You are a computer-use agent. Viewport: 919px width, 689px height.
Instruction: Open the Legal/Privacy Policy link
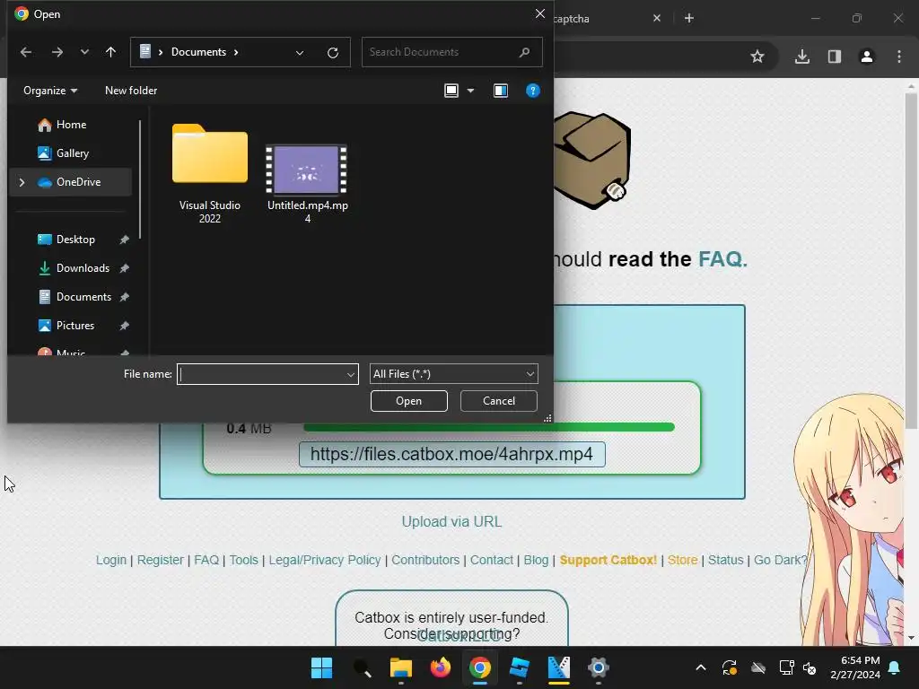pos(325,560)
